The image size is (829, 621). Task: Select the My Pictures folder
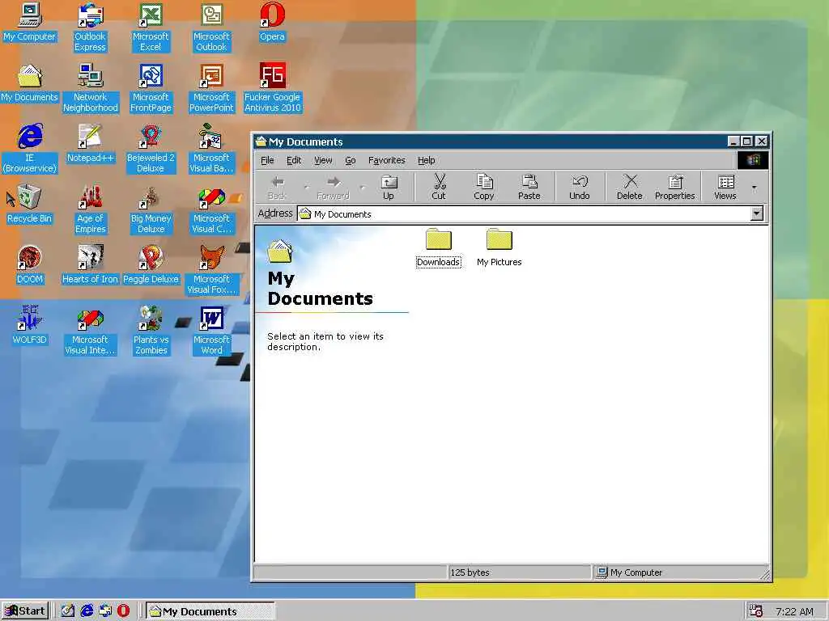tap(499, 248)
